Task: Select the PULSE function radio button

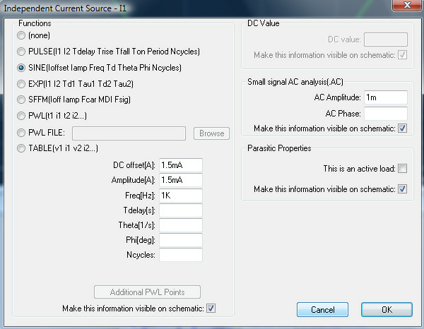Action: point(21,52)
